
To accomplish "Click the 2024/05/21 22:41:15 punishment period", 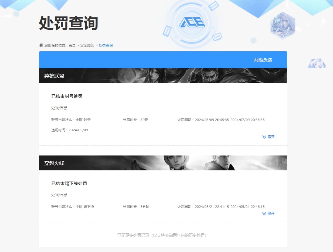I will click(221, 207).
